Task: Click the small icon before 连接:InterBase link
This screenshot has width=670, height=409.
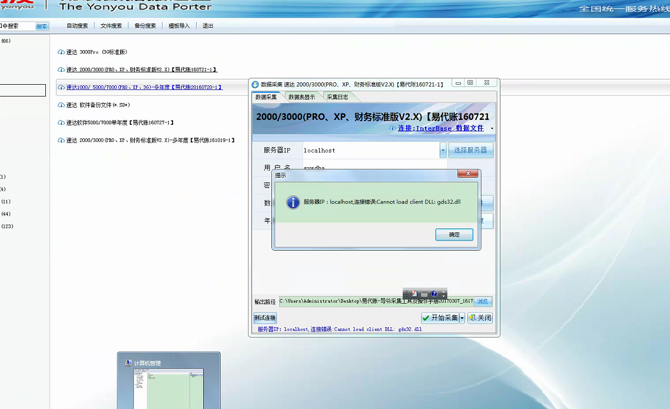Action: [x=392, y=128]
